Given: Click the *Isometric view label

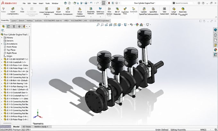Looking at the screenshot, I should coord(38,124).
